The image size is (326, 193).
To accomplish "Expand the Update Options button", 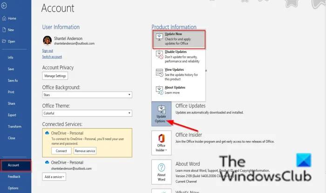I will point(161,114).
